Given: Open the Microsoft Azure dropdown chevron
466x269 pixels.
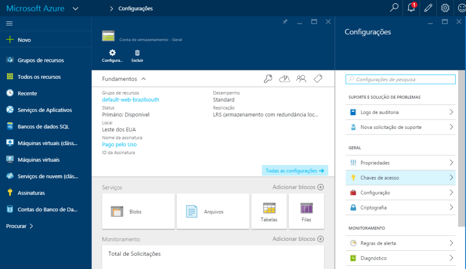Looking at the screenshot, I should [76, 8].
